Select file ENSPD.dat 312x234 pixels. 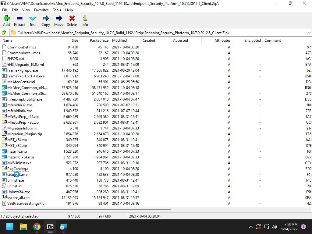click(16, 59)
